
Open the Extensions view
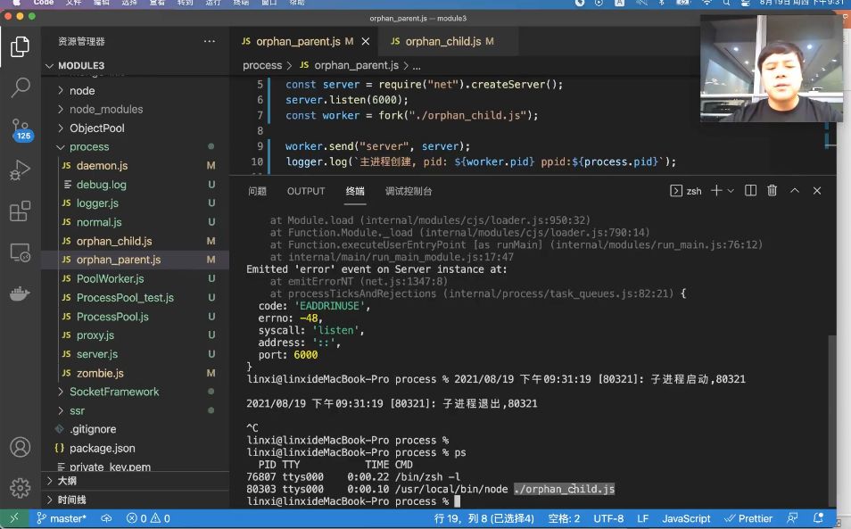coord(21,211)
